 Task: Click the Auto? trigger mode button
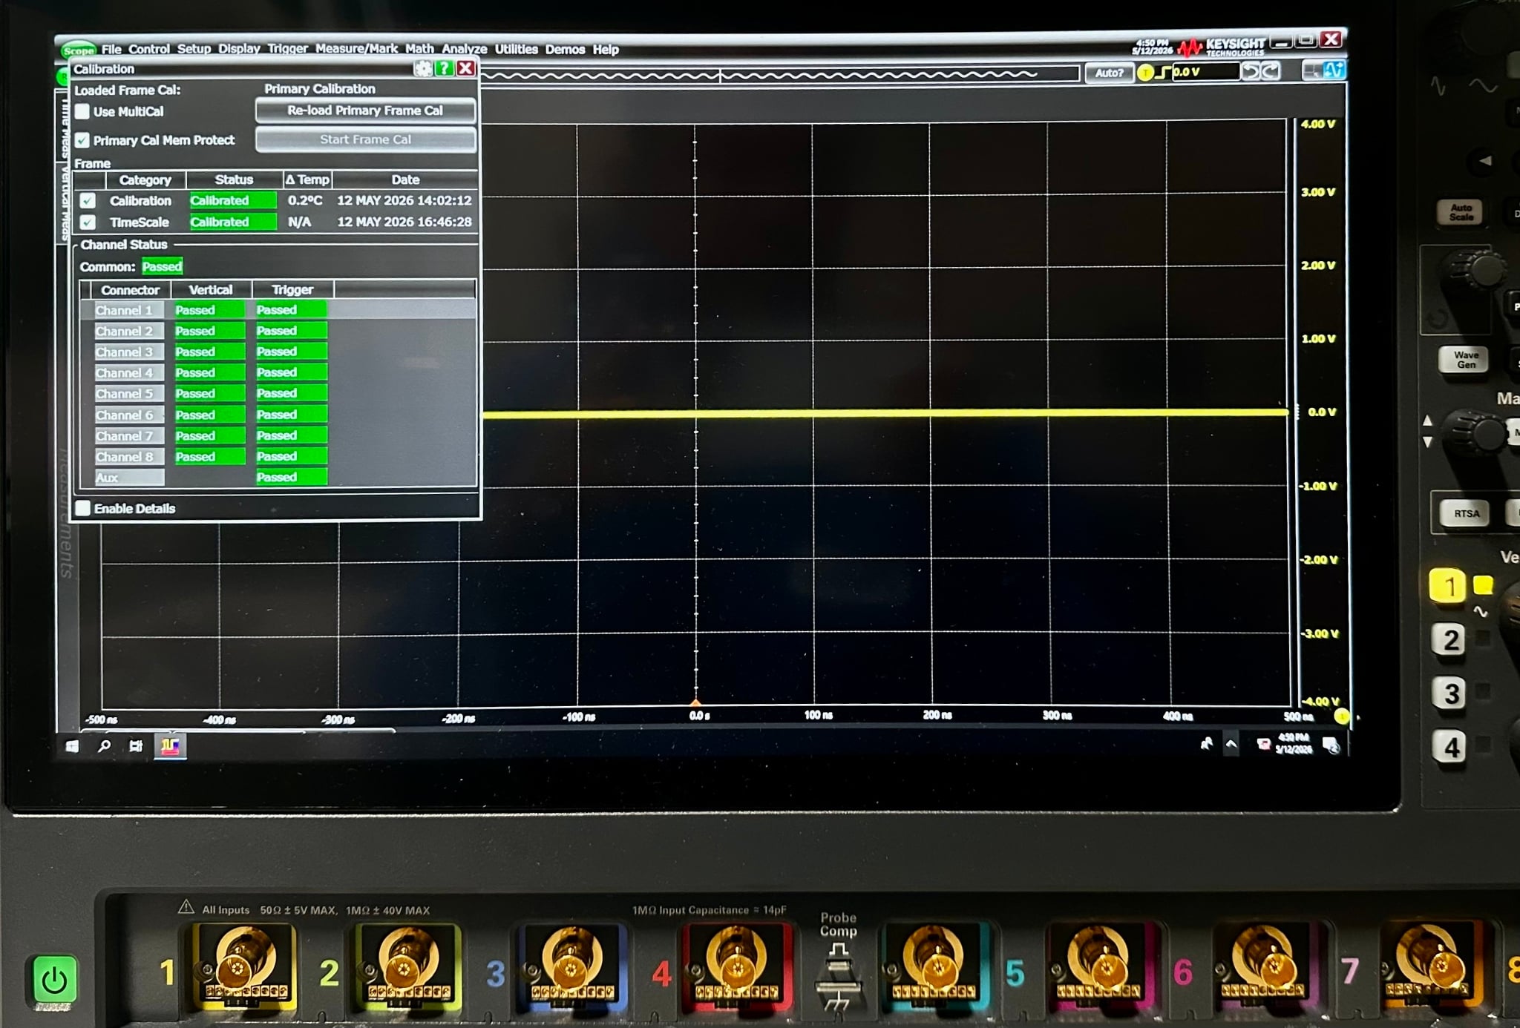[x=1110, y=73]
